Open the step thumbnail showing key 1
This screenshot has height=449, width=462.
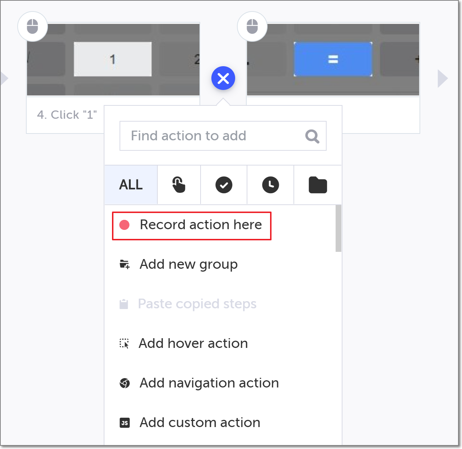[113, 60]
